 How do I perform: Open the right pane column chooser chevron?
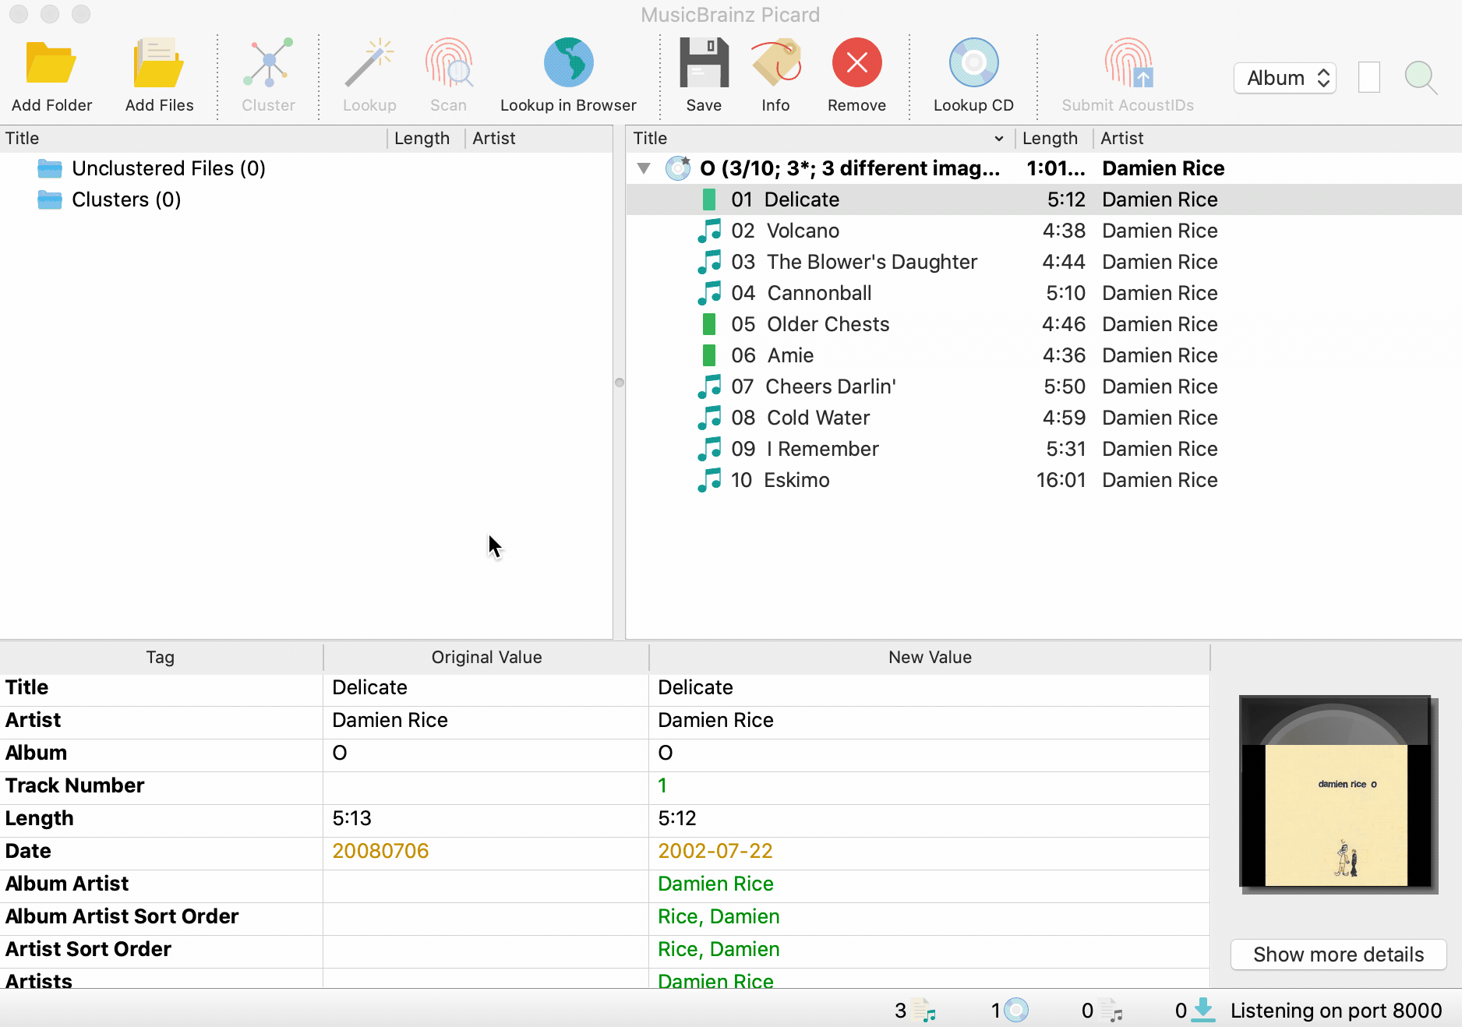pyautogui.click(x=998, y=139)
